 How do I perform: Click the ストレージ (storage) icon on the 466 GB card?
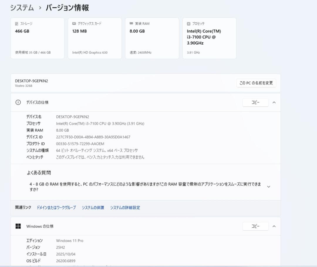coord(16,23)
